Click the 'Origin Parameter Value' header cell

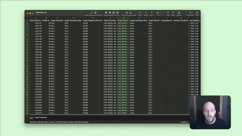[73, 20]
